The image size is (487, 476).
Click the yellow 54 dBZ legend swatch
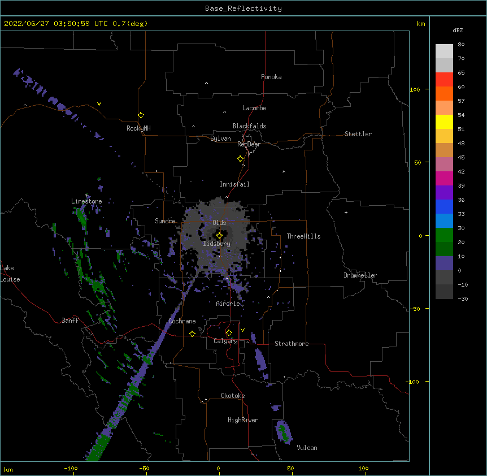[444, 122]
